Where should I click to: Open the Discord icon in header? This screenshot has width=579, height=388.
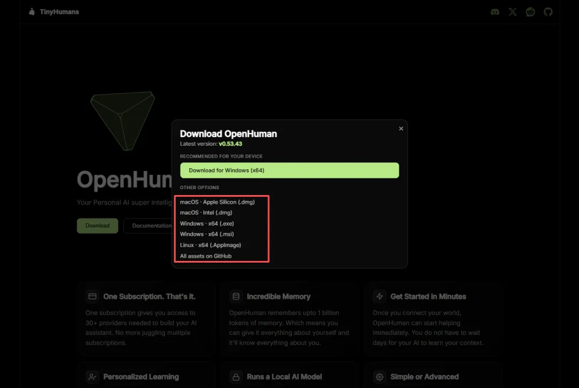[495, 12]
